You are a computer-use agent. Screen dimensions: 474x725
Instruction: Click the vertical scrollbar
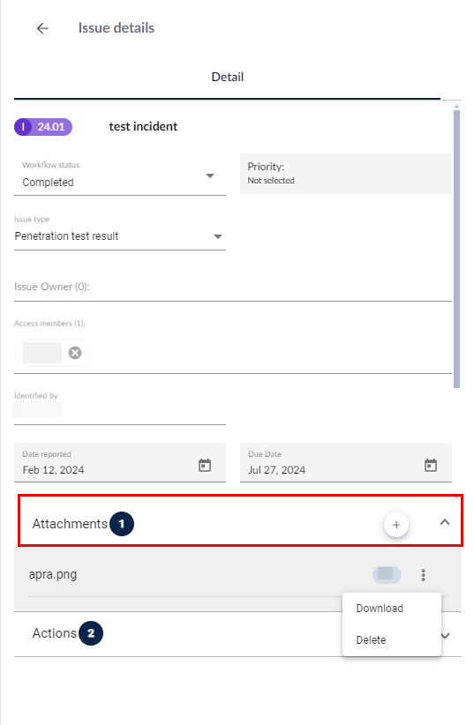click(457, 249)
